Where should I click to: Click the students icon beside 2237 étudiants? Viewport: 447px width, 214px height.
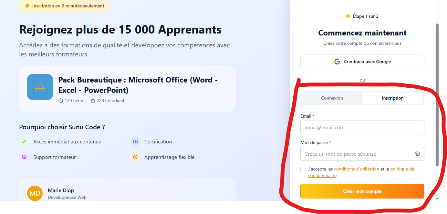tap(93, 101)
